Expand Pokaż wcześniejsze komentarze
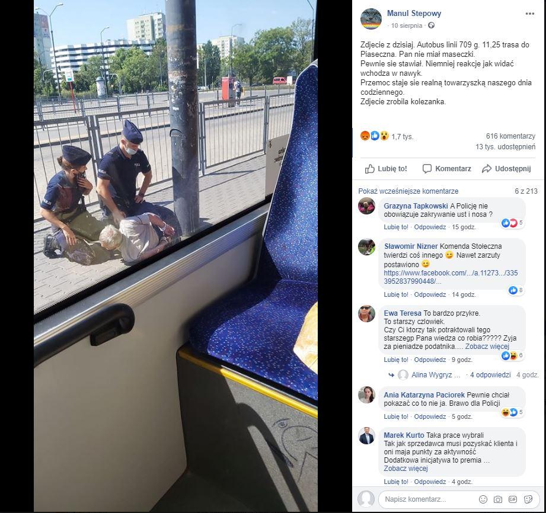Image resolution: width=546 pixels, height=513 pixels. coord(408,191)
